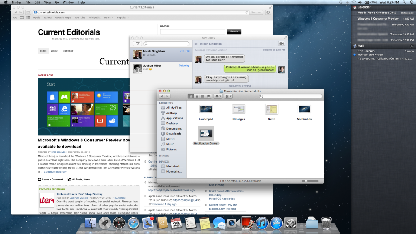The height and width of the screenshot is (234, 416).
Task: Click the compose new message icon in Messages
Action: (137, 43)
